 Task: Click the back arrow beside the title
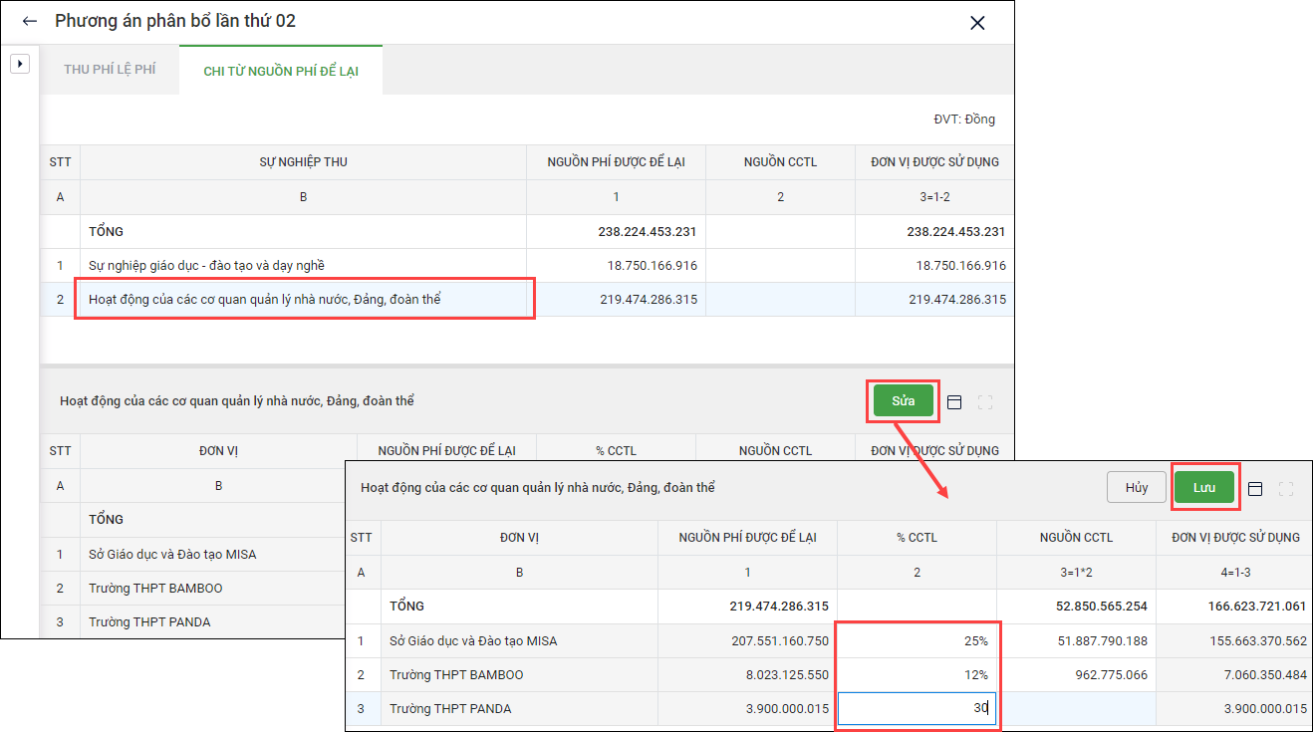[30, 22]
